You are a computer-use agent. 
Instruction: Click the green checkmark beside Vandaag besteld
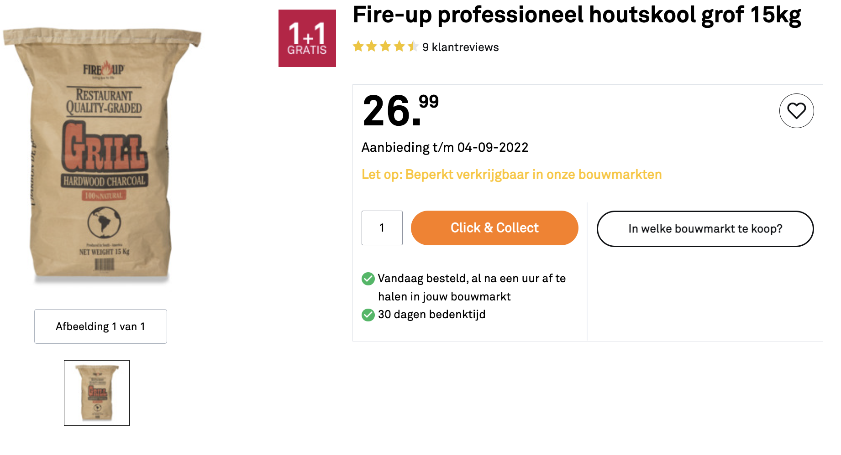tap(368, 279)
